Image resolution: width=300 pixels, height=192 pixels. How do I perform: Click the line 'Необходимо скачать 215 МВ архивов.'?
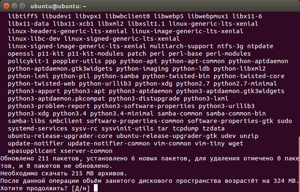click(x=64, y=173)
